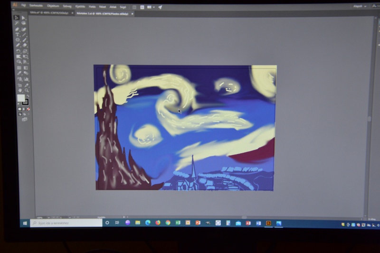Select the Gradient tool
Viewport: 380px width, 253px height.
[x=26, y=68]
